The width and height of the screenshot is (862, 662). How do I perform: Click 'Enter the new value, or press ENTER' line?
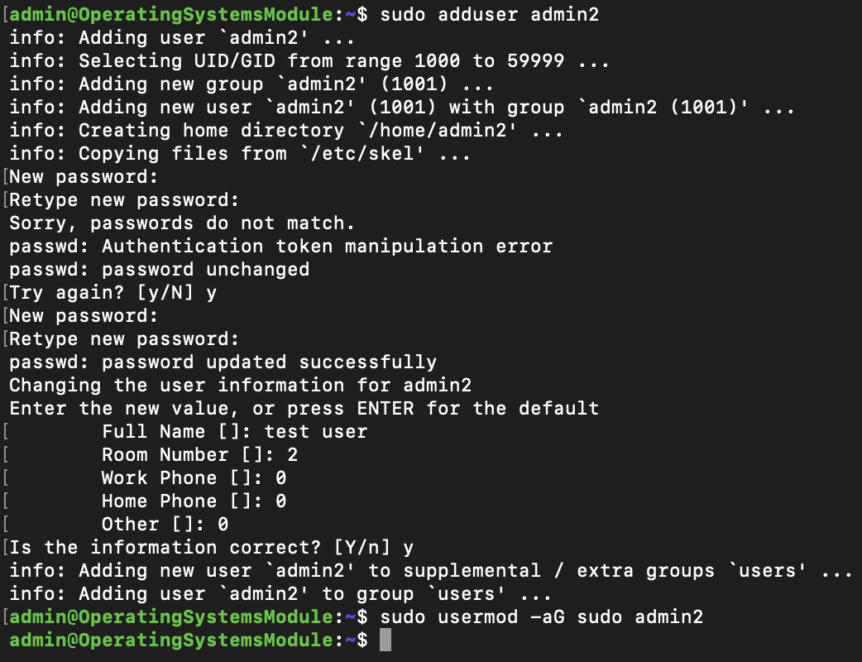click(304, 408)
